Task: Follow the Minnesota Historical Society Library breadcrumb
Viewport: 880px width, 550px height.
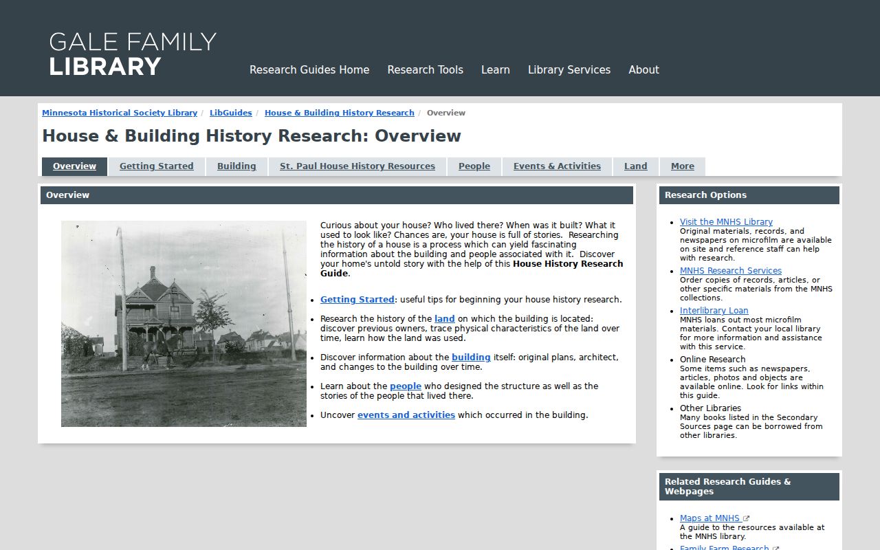Action: coord(120,113)
